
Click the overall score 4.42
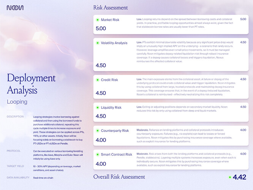(x=239, y=177)
